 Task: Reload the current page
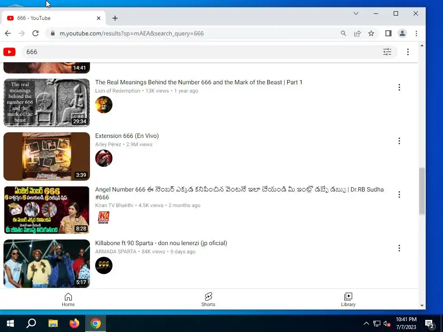pos(35,33)
